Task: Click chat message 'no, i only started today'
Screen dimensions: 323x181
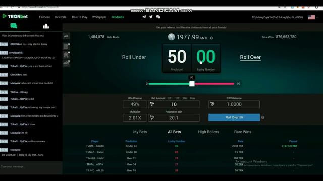Action: point(35,44)
